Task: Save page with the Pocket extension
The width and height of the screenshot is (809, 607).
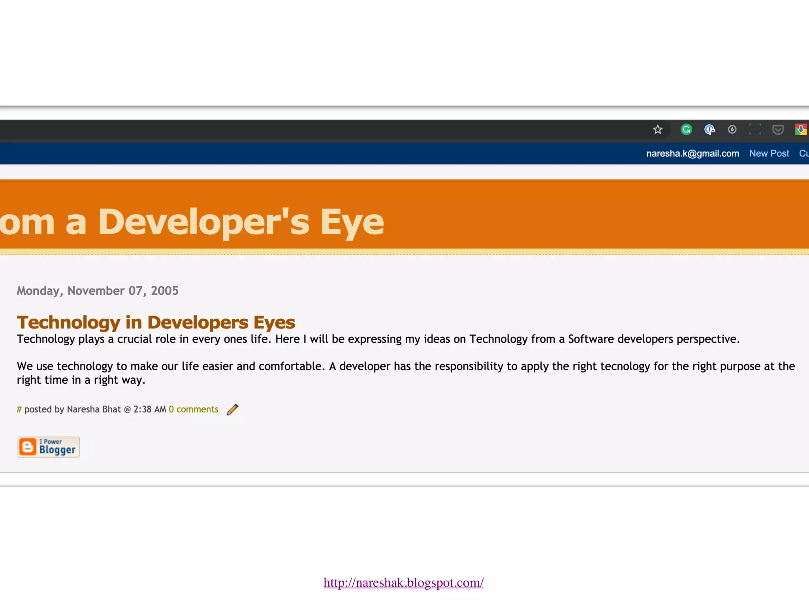Action: 778,130
